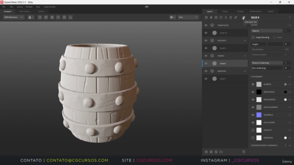294x165 pixels.
Task: Enable the EMISSION channel checkbox
Action: pyautogui.click(x=253, y=138)
